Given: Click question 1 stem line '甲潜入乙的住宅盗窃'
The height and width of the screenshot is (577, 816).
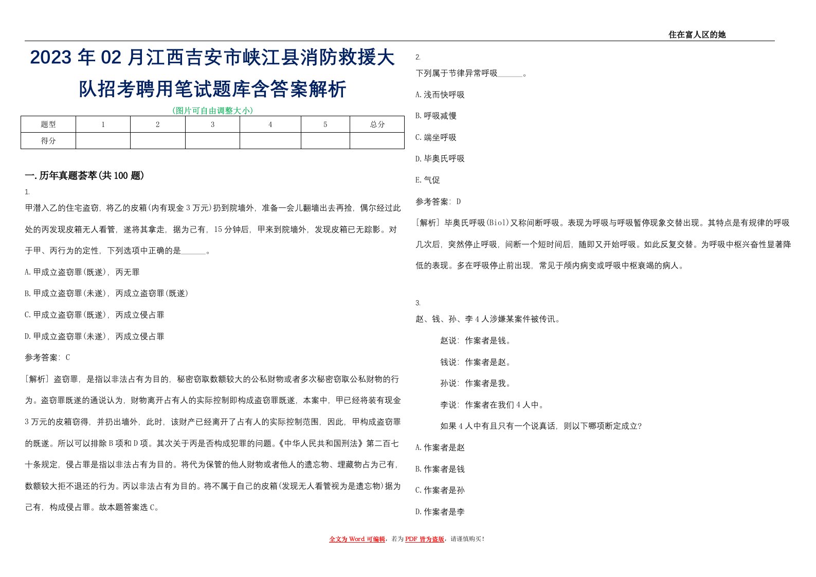Looking at the screenshot, I should [62, 208].
